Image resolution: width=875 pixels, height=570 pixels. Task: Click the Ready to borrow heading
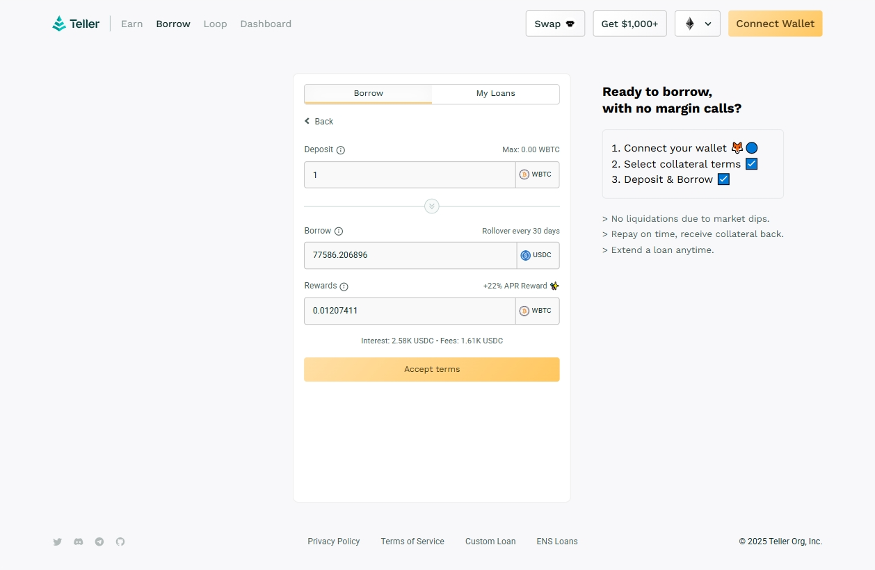pos(672,100)
